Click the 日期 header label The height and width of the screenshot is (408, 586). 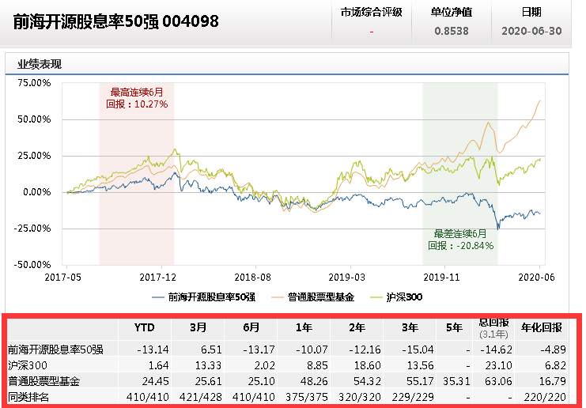point(531,13)
